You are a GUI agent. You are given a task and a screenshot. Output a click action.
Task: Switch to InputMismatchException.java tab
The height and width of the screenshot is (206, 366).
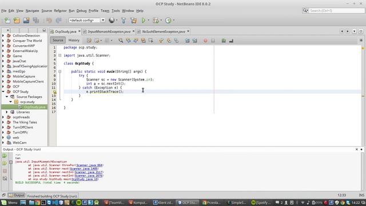pyautogui.click(x=109, y=31)
